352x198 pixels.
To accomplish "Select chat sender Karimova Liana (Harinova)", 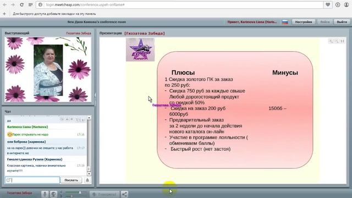I will coord(28,127).
